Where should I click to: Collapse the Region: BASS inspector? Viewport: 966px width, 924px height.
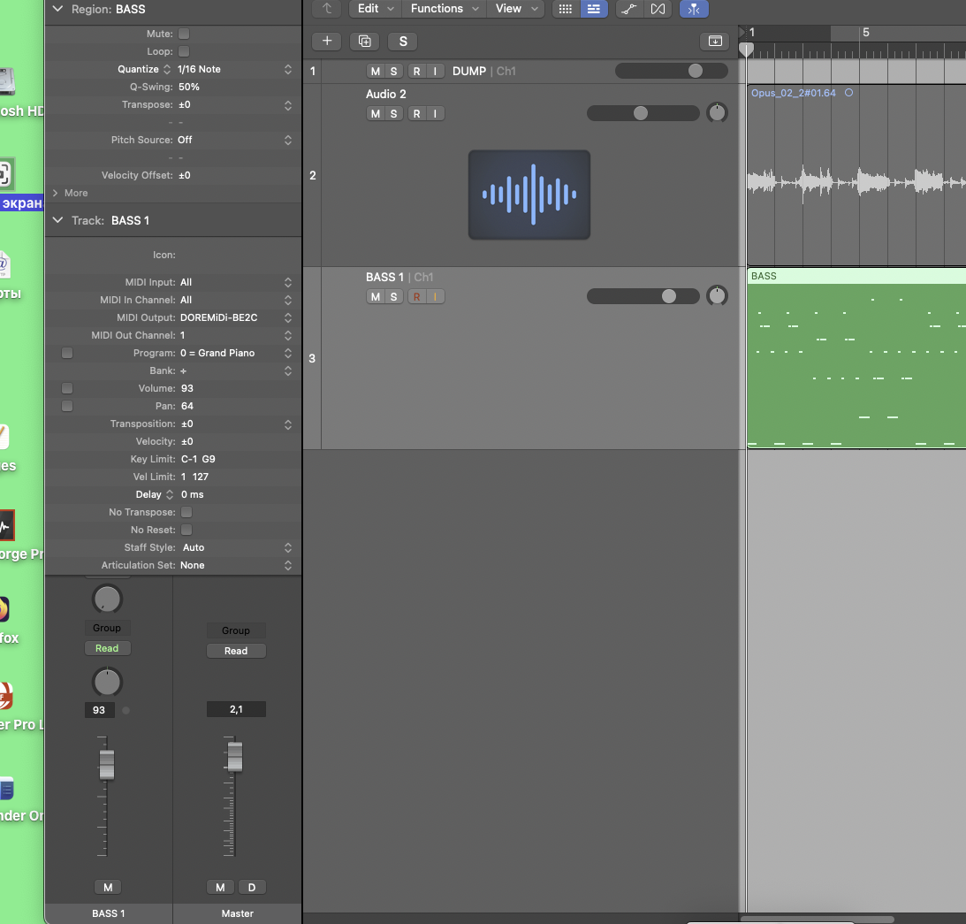58,9
